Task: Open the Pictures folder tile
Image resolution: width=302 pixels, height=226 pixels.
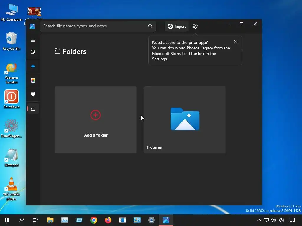Action: (185, 120)
